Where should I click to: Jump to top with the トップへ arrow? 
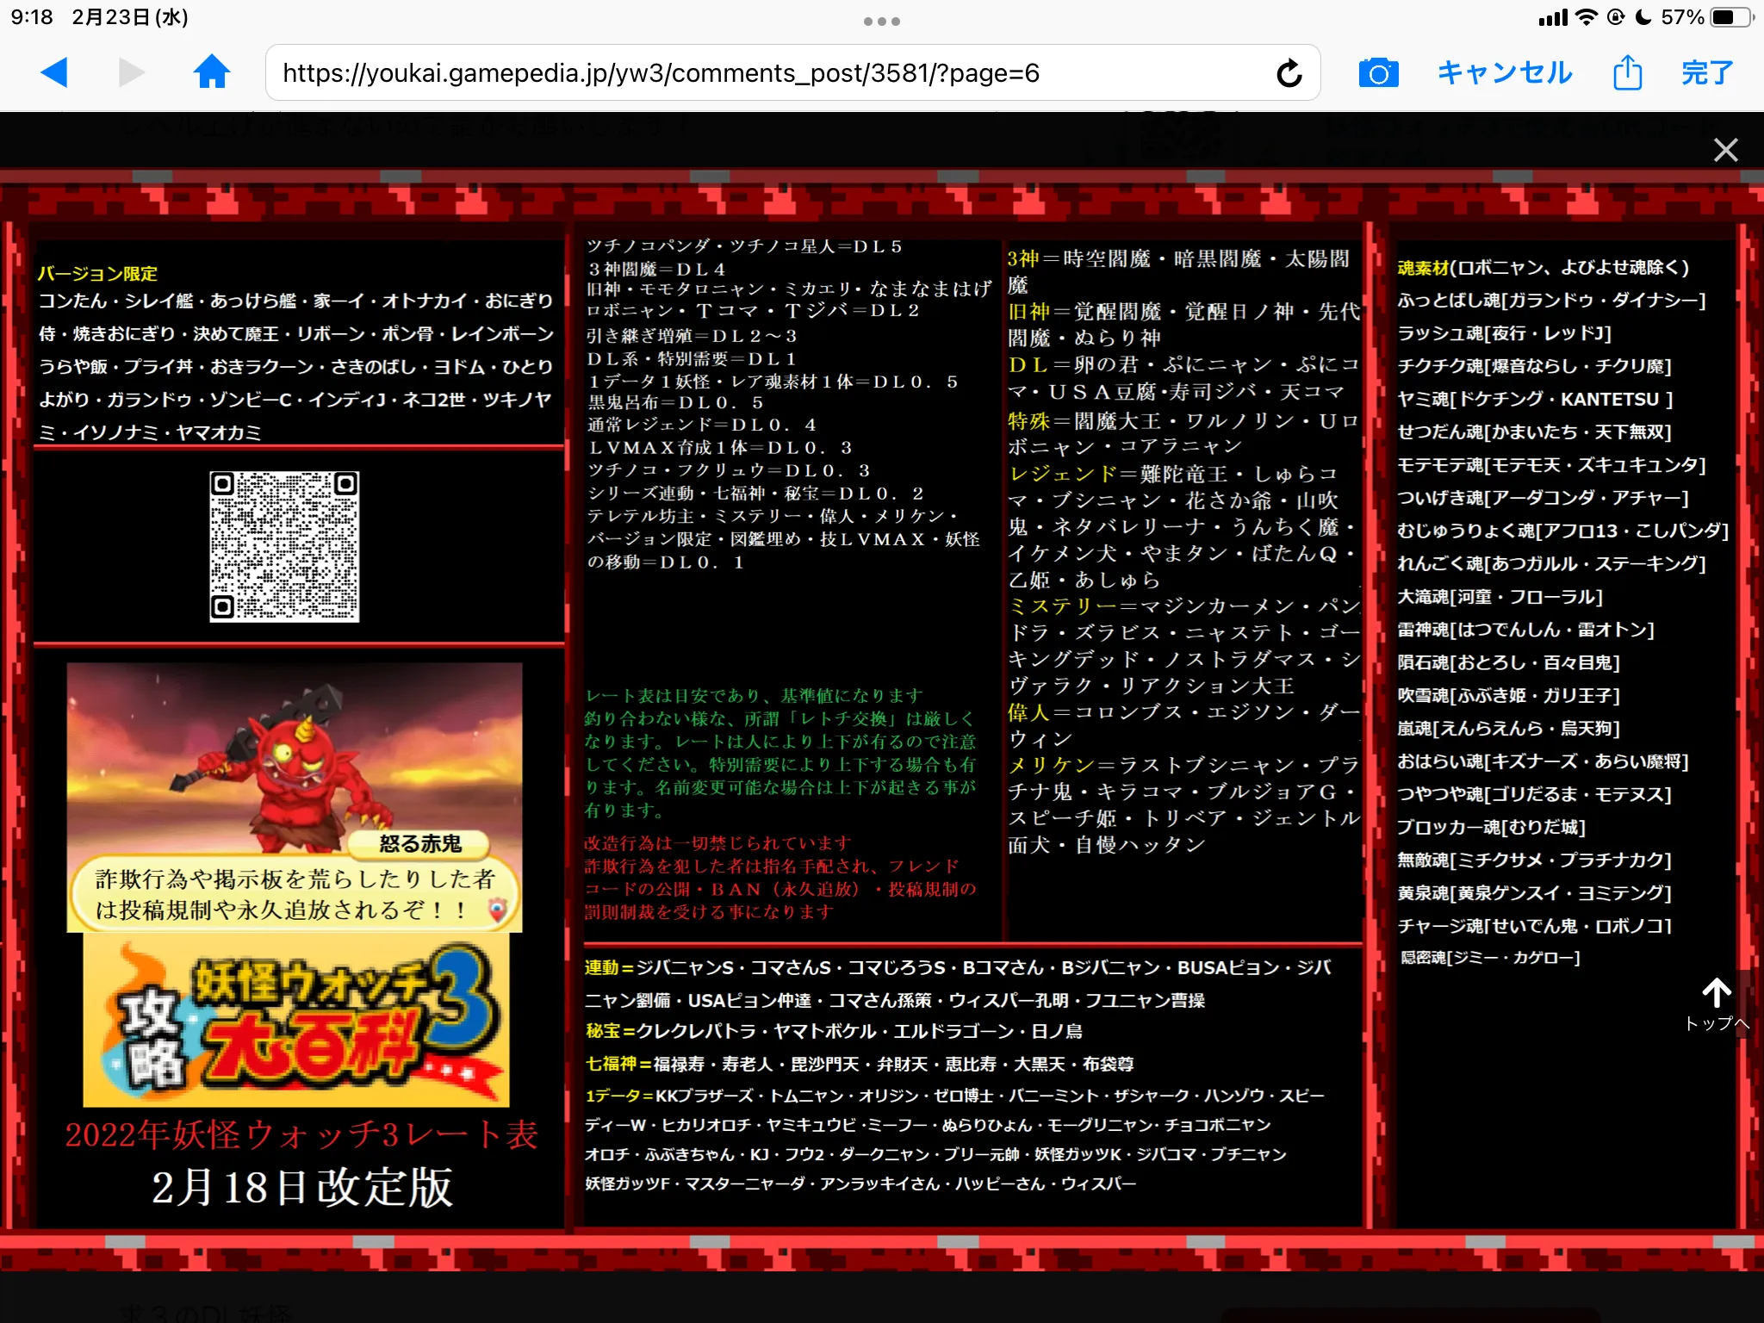coord(1717,1003)
